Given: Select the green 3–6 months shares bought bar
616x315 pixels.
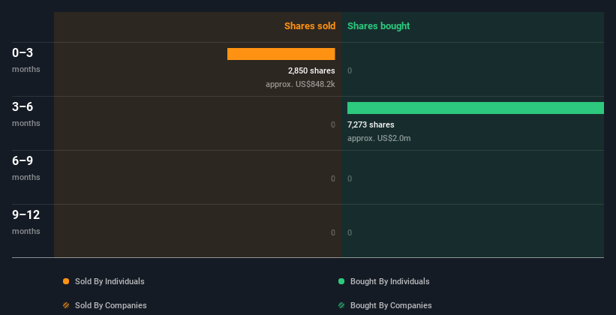Looking at the screenshot, I should pyautogui.click(x=476, y=108).
